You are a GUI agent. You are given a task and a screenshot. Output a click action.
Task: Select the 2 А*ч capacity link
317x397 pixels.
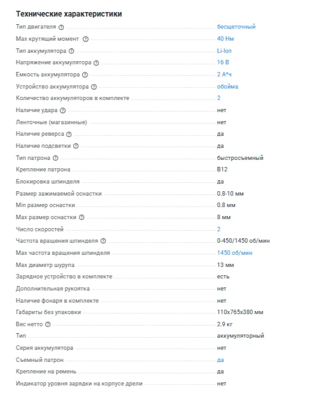tap(224, 75)
